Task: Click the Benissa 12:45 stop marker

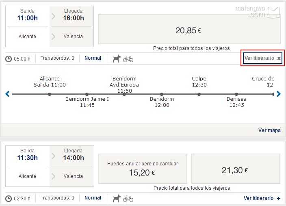Action: pos(236,94)
